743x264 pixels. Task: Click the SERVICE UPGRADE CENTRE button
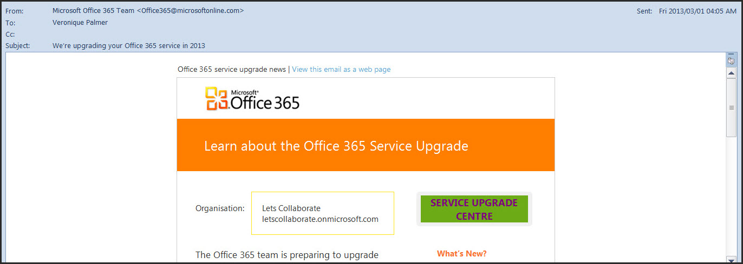coord(474,209)
